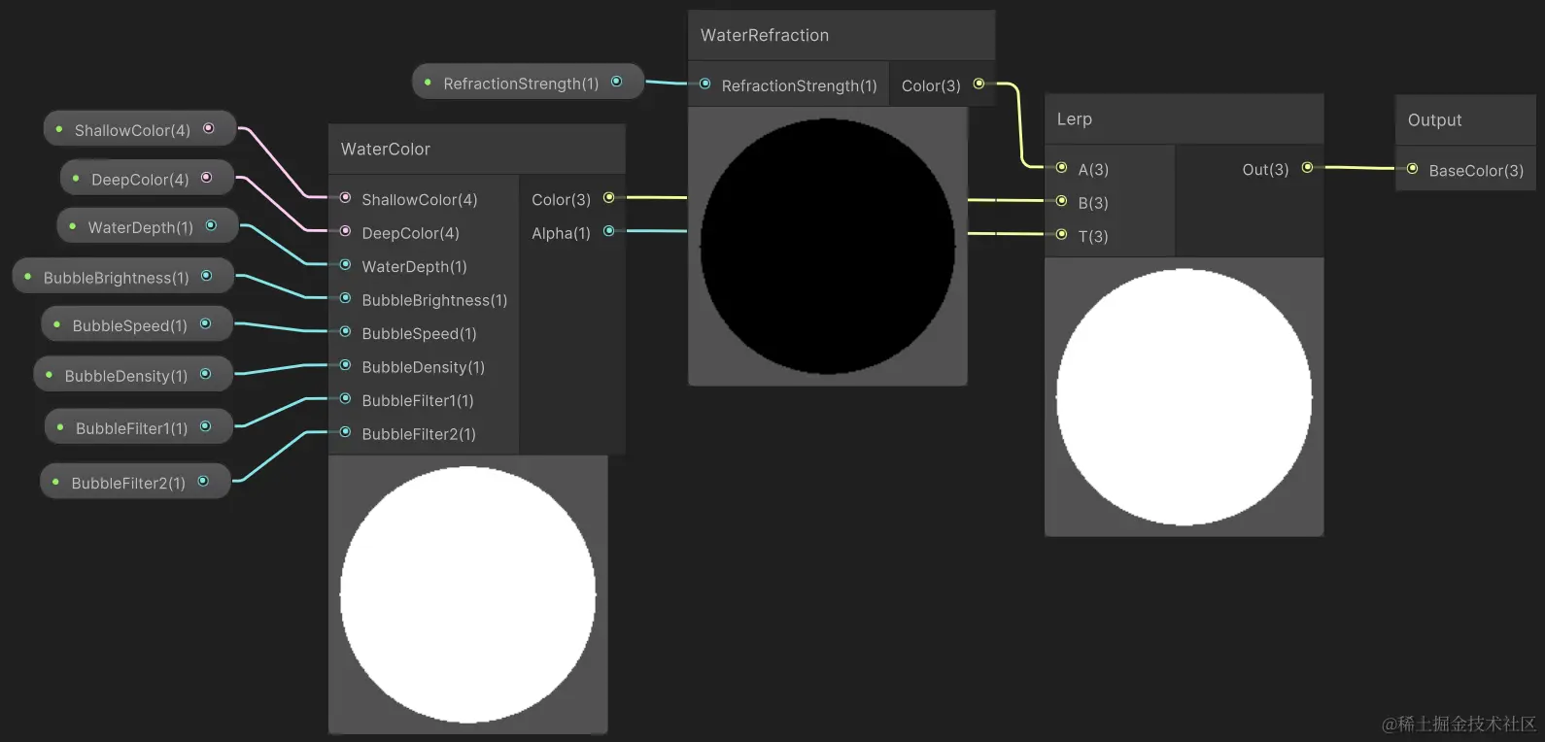This screenshot has height=742, width=1545.
Task: Click Output BaseColor(3) input port
Action: click(x=1412, y=169)
